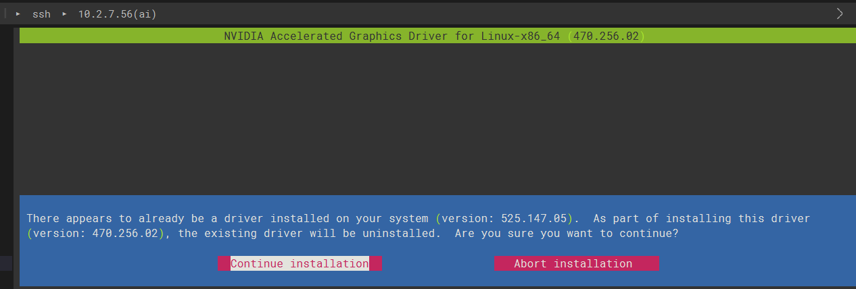Select the 10.2.7.56(ai) host breadcrumb
The width and height of the screenshot is (856, 289).
click(x=117, y=14)
